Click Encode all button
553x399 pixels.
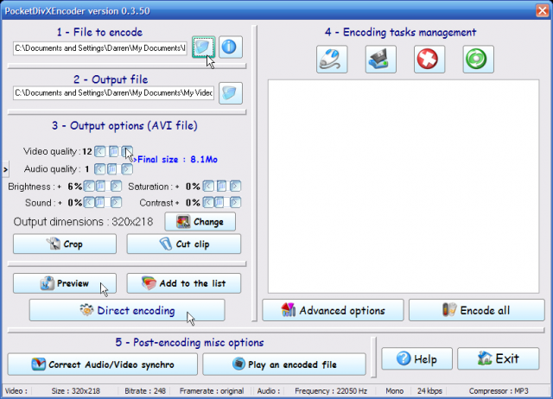coord(477,310)
